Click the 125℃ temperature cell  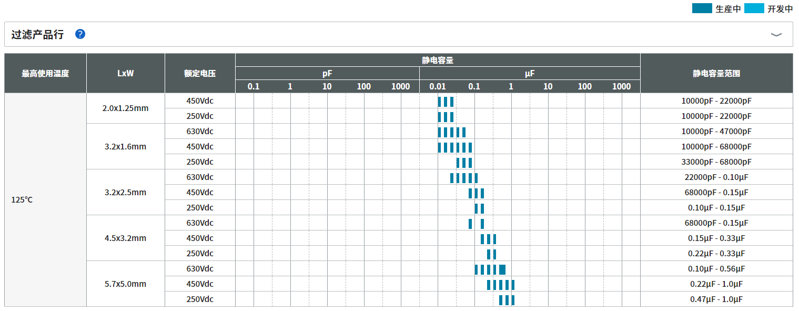22,200
